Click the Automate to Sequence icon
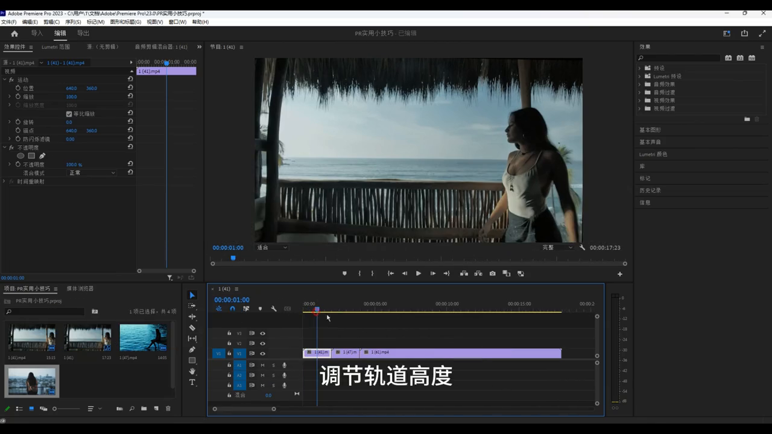This screenshot has height=434, width=772. tap(119, 409)
